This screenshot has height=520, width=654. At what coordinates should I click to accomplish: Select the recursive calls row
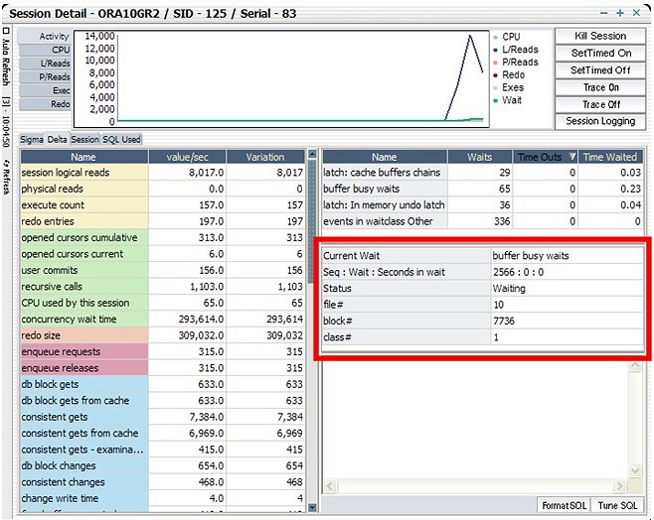pos(163,287)
